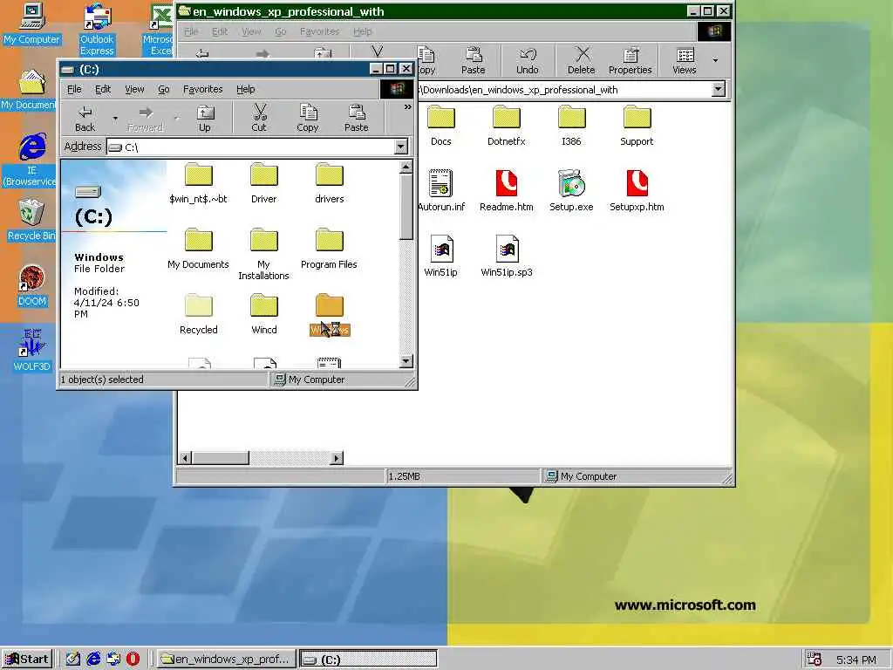Open File menu in C: window
The width and height of the screenshot is (893, 670).
coord(74,89)
